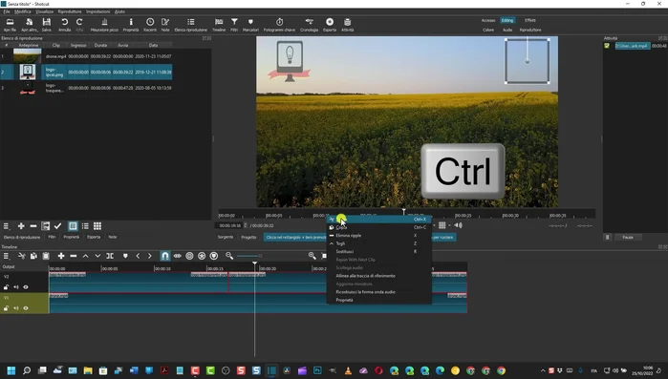Viewport: 668px width, 379px height.
Task: Open the Marcatori panel icon
Action: (250, 25)
